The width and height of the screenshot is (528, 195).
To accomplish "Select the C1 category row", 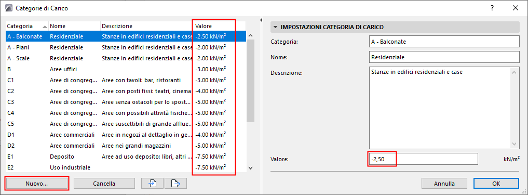I will click(126, 80).
